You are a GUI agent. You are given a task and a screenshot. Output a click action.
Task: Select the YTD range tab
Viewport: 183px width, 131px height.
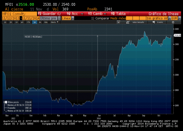point(28,22)
